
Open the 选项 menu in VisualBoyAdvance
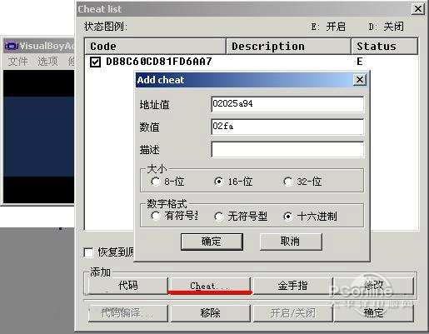point(47,61)
